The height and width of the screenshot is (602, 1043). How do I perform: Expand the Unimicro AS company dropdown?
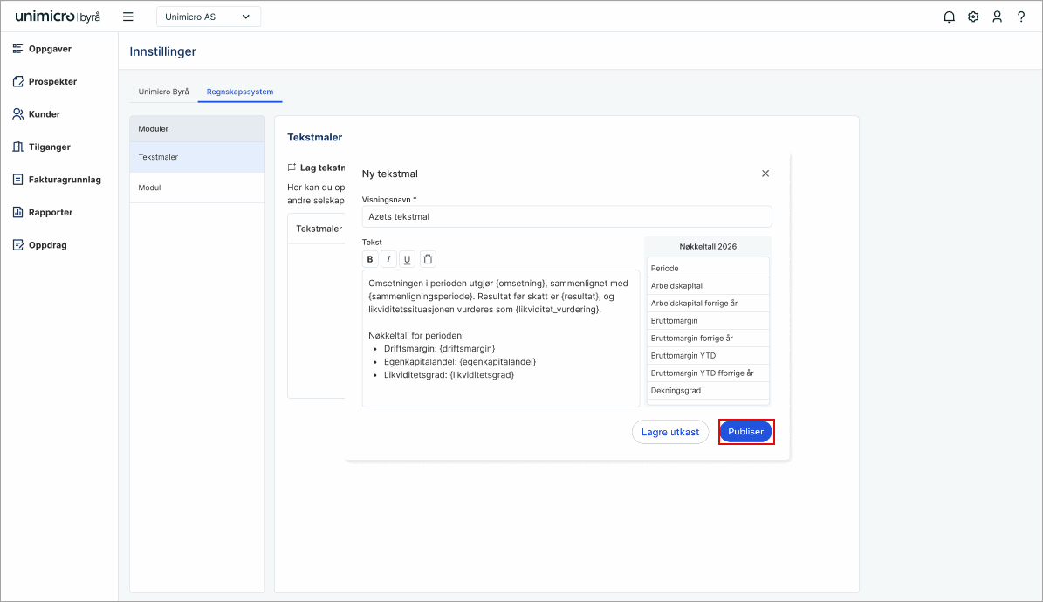pos(209,17)
